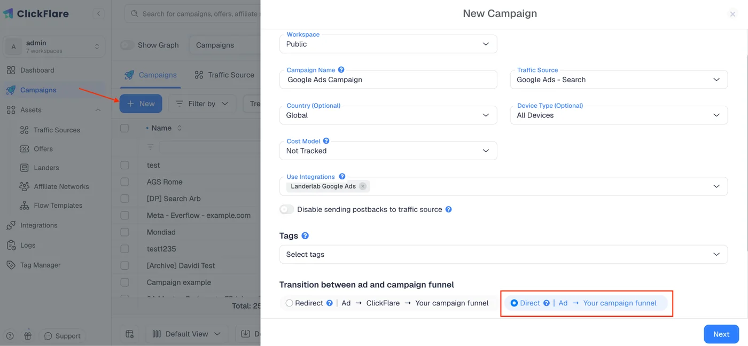Open the admin workspace switcher

(54, 46)
